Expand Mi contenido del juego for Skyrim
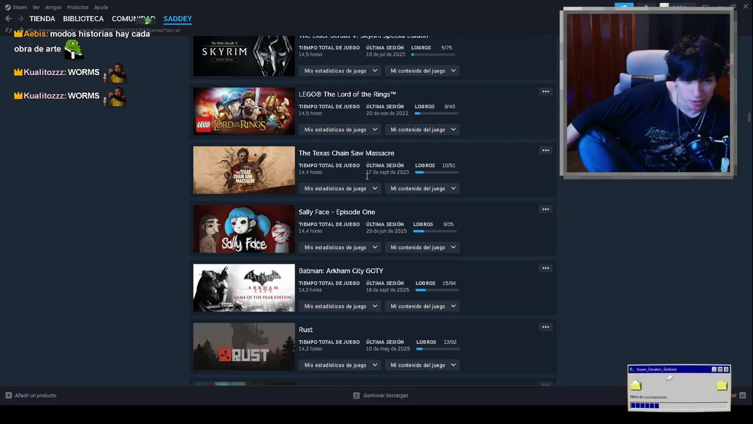Image resolution: width=753 pixels, height=424 pixels. [x=422, y=71]
